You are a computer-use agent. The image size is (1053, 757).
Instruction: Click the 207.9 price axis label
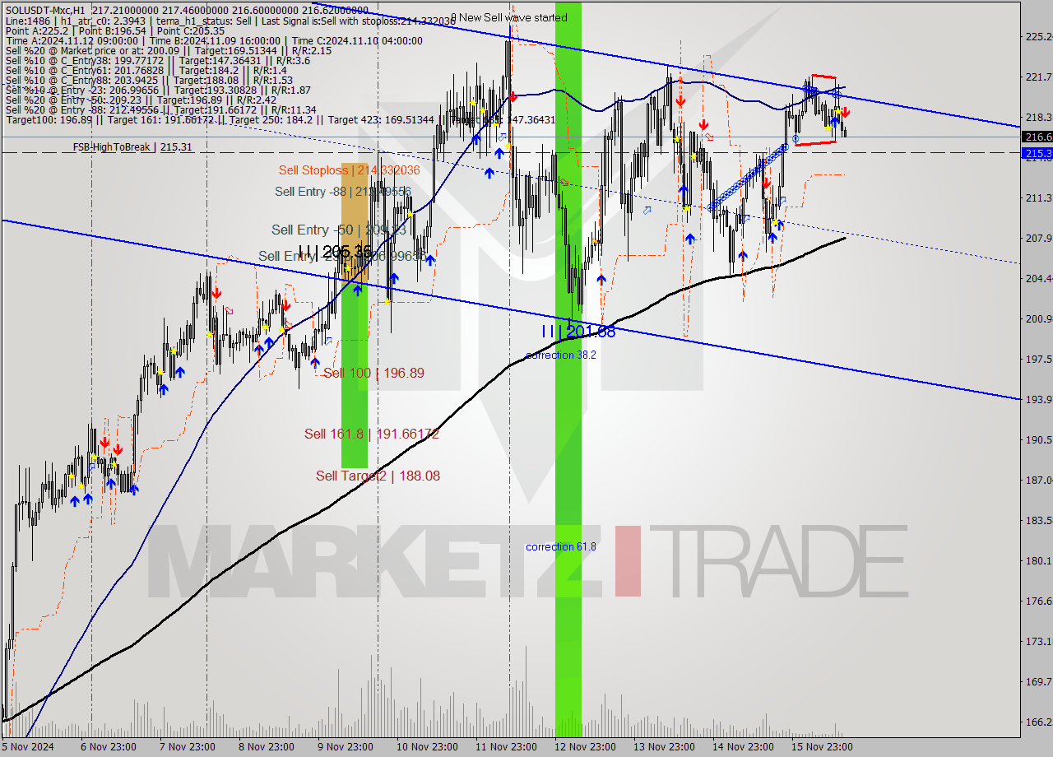pos(1038,238)
